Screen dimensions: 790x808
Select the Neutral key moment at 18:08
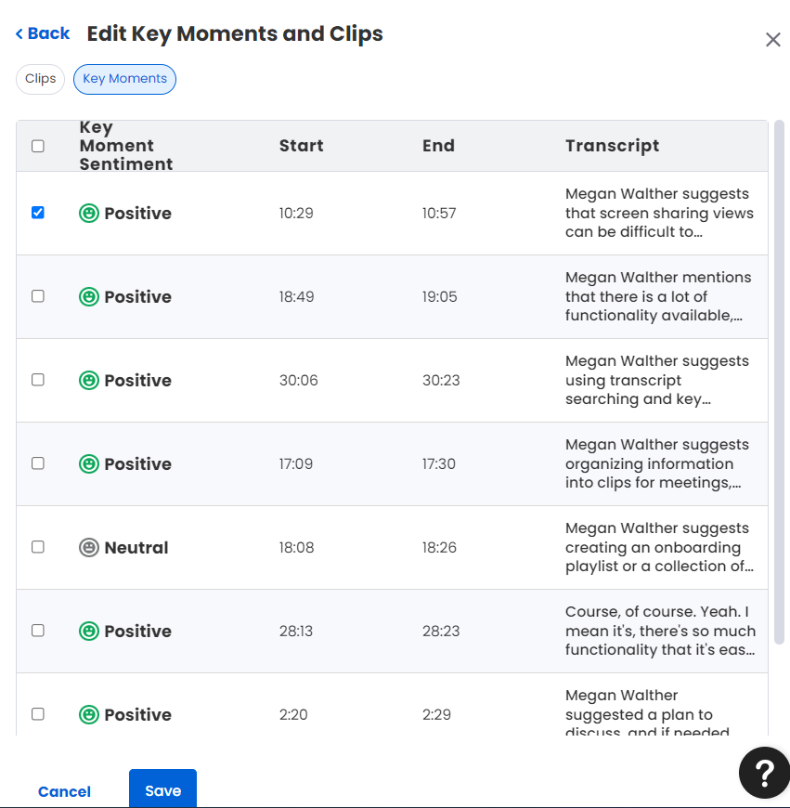(x=37, y=547)
